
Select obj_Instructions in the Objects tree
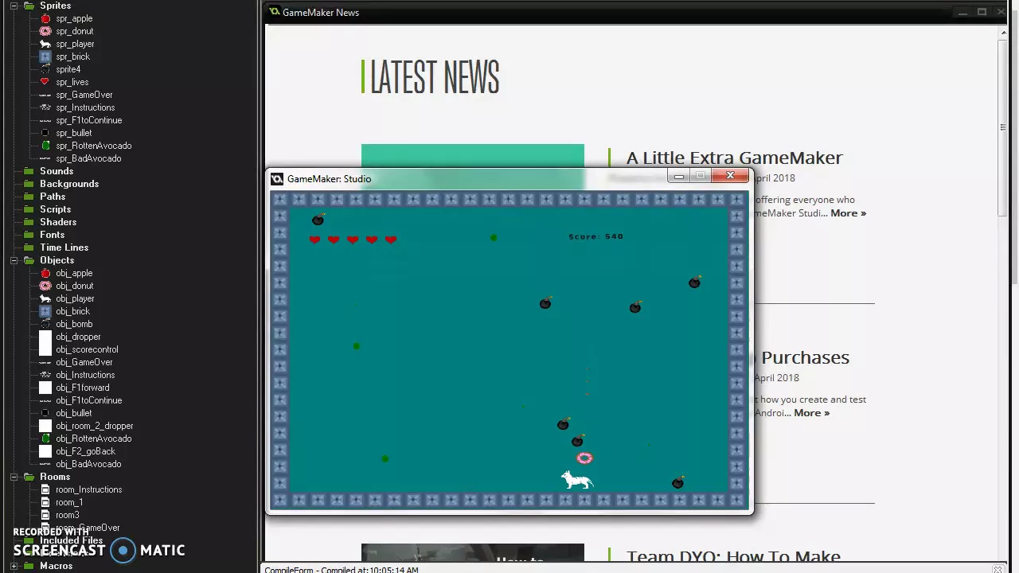(85, 375)
